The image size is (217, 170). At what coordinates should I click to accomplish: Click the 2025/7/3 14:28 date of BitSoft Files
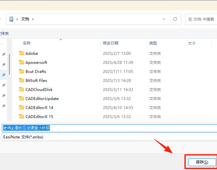[x=117, y=80]
